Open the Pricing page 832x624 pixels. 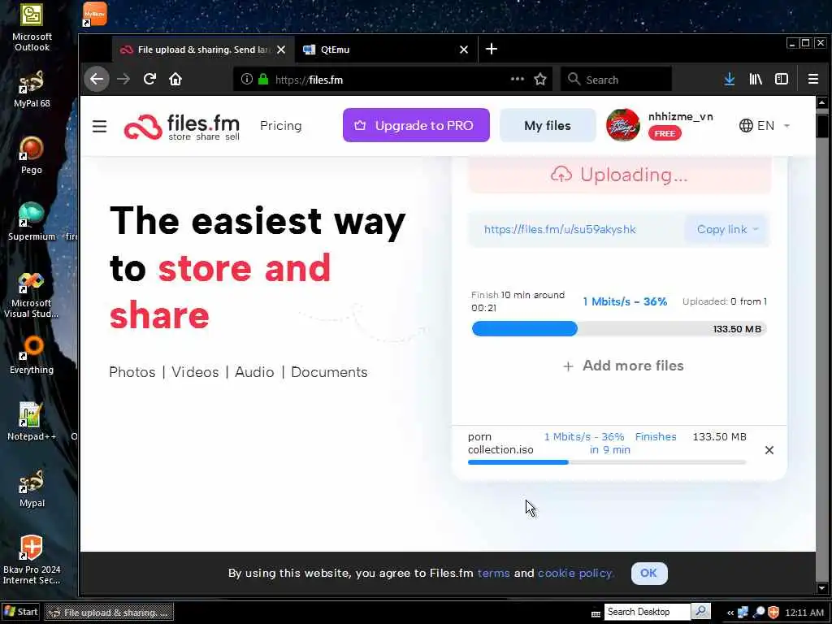pos(280,126)
